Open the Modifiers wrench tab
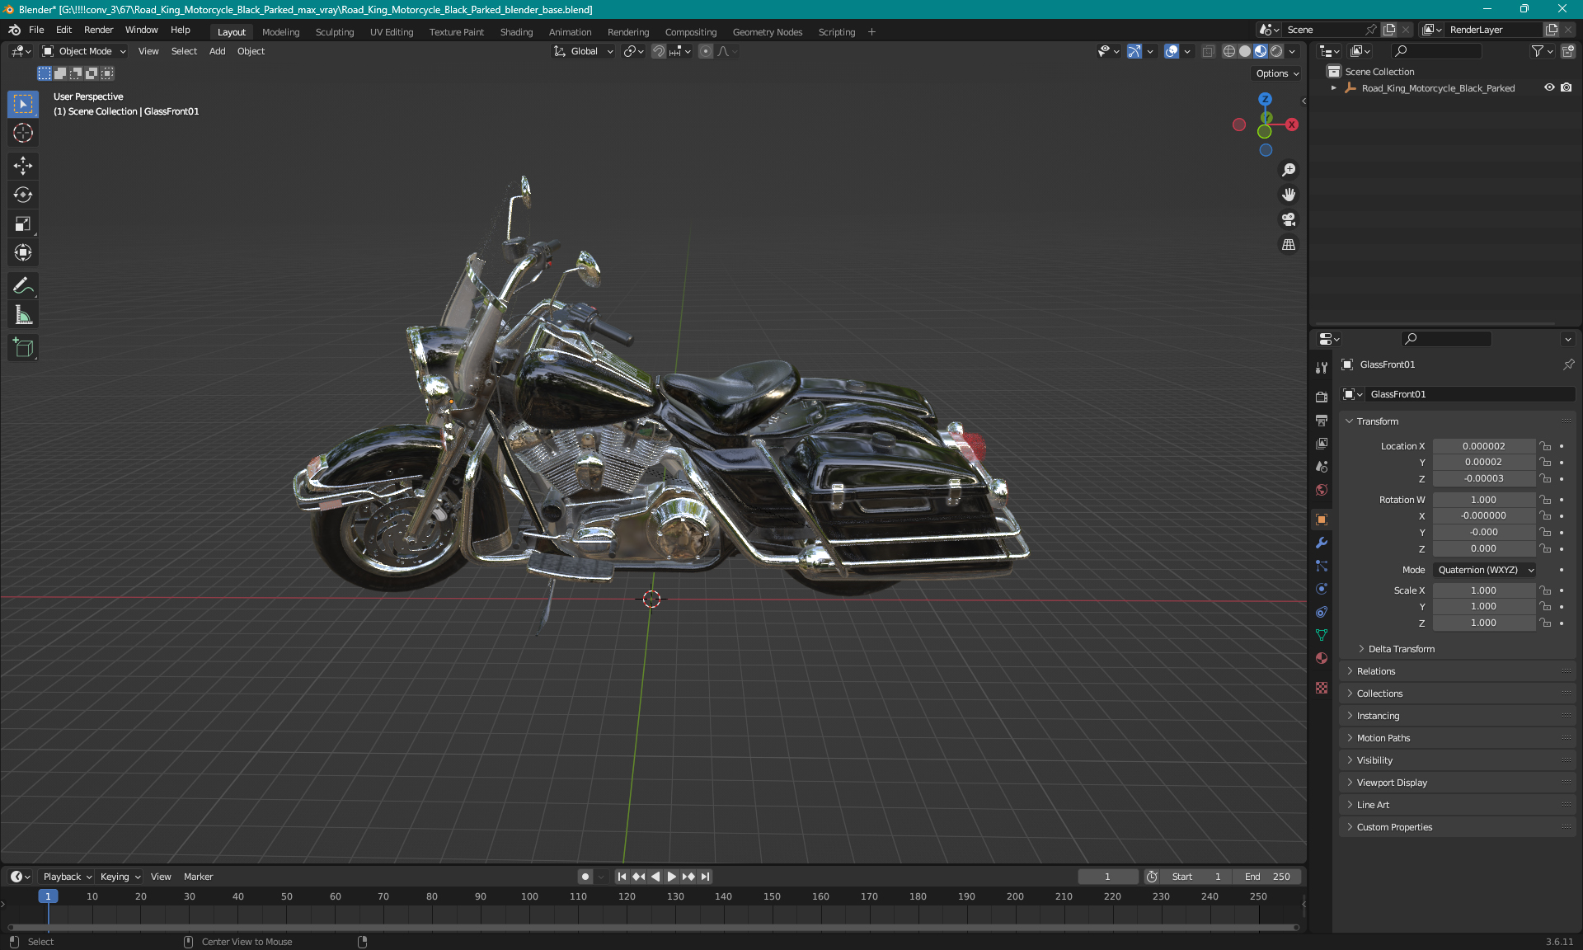The image size is (1583, 950). pyautogui.click(x=1322, y=543)
